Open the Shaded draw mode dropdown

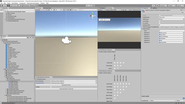41,10
